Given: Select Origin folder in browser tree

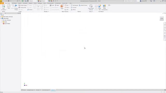Looking at the screenshot, I should [x=5, y=22].
